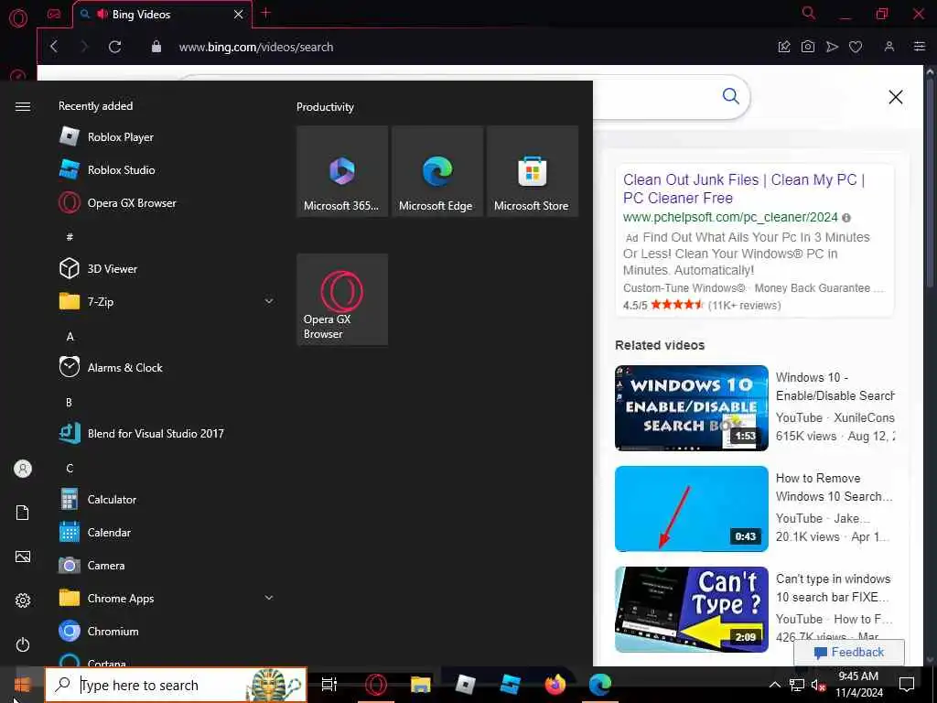Take a snapshot with camera icon

point(808,47)
